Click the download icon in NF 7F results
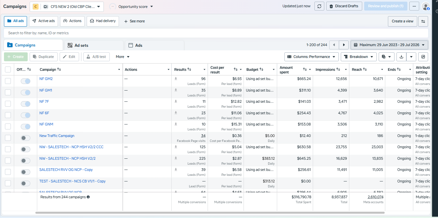438x218 pixels. 176,101
